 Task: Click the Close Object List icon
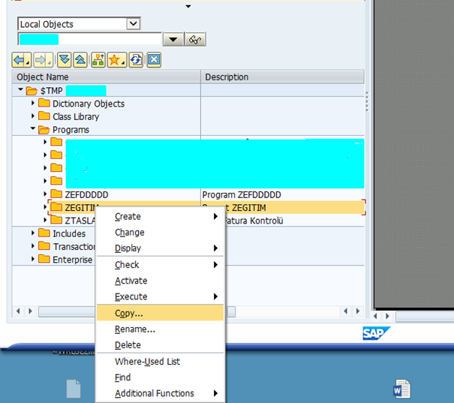pyautogui.click(x=153, y=59)
